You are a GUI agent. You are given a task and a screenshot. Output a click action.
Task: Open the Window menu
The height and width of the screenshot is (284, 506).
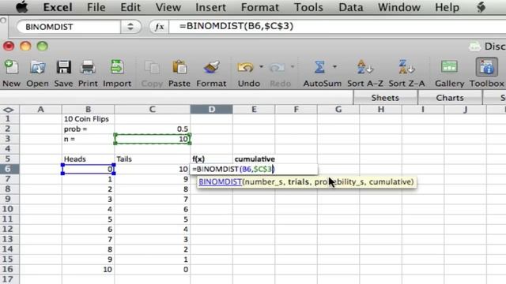398,7
